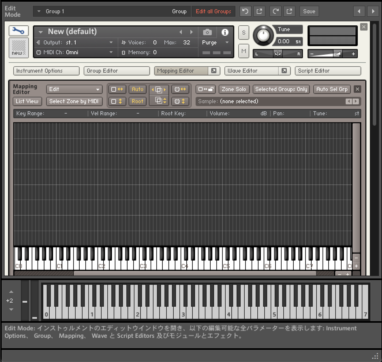Shift on-screen keyboard octave up
This screenshot has height=362, width=382.
pyautogui.click(x=11, y=292)
